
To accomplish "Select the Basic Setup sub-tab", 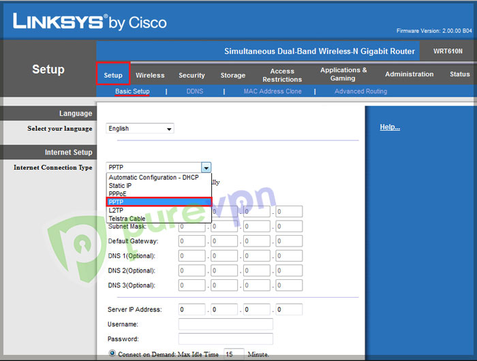I will 132,91.
